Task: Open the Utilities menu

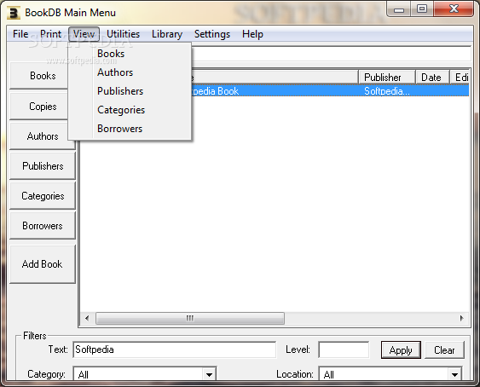Action: point(123,34)
